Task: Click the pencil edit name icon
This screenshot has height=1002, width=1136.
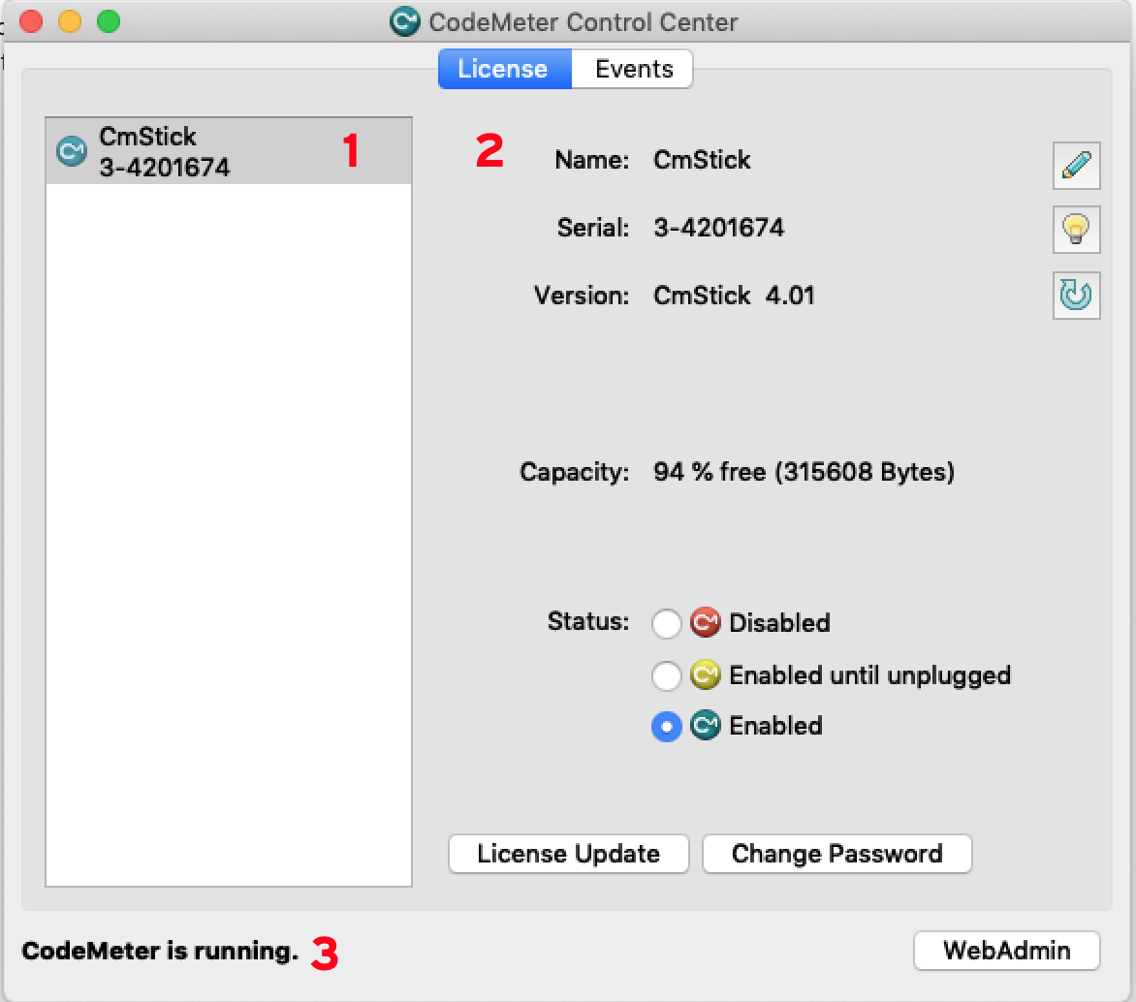Action: (x=1077, y=166)
